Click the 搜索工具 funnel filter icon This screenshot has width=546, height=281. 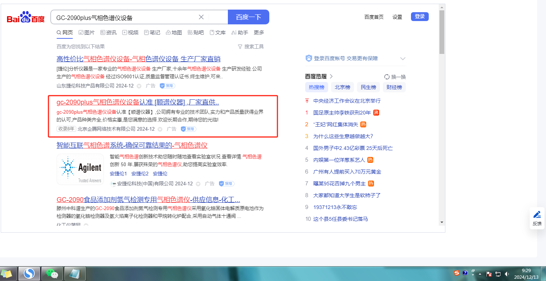(240, 47)
